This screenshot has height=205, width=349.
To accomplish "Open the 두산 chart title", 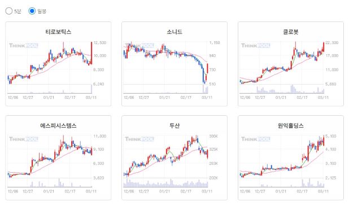I will (x=174, y=125).
